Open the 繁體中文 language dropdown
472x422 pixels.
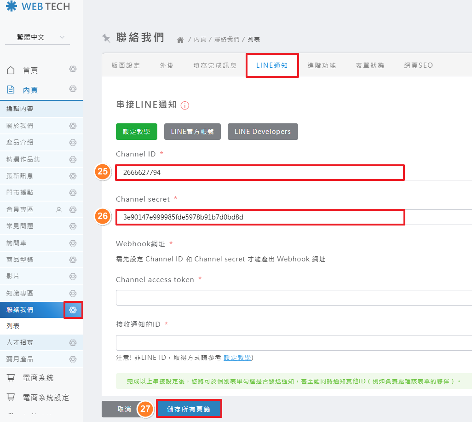pos(37,37)
